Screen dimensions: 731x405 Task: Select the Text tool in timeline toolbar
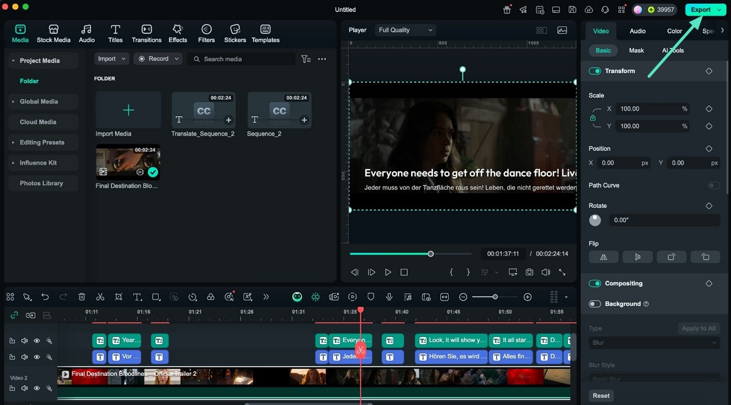[137, 297]
